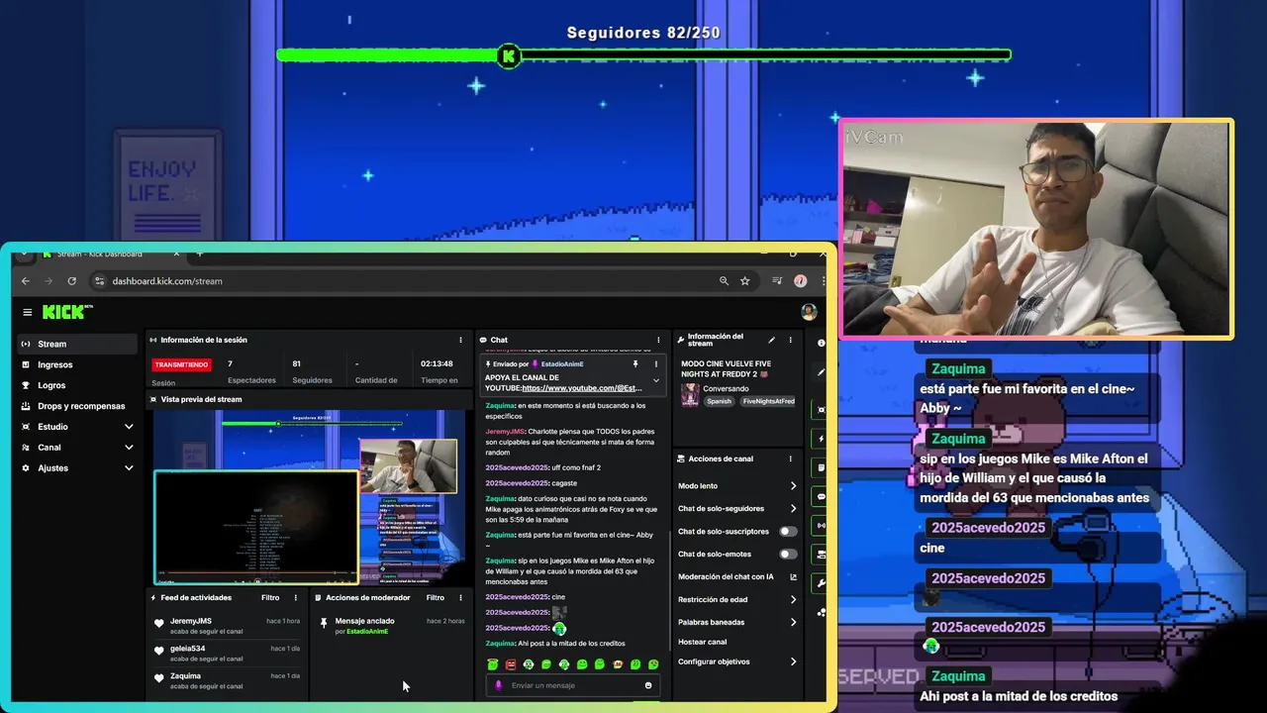
Task: Click the info icon in right sidebar
Action: tap(822, 343)
